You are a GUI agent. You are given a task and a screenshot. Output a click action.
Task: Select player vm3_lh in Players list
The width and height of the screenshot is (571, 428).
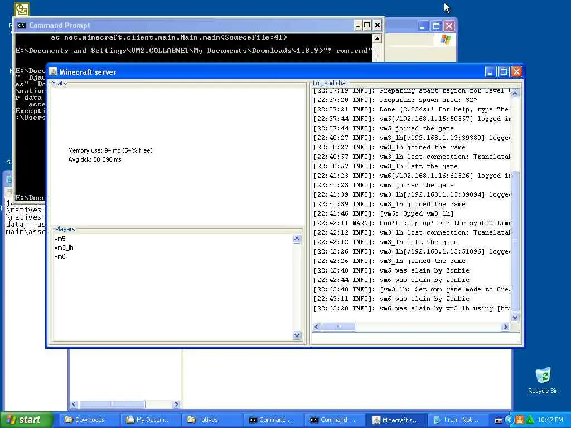(x=64, y=247)
